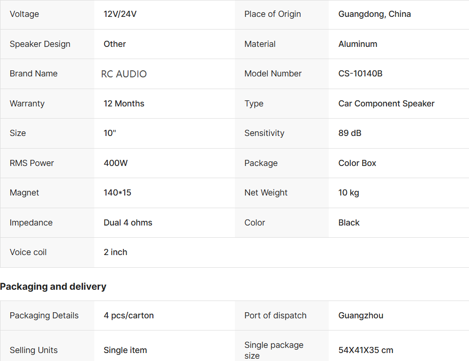The height and width of the screenshot is (361, 469).
Task: Select the Speaker Design label
Action: (40, 44)
